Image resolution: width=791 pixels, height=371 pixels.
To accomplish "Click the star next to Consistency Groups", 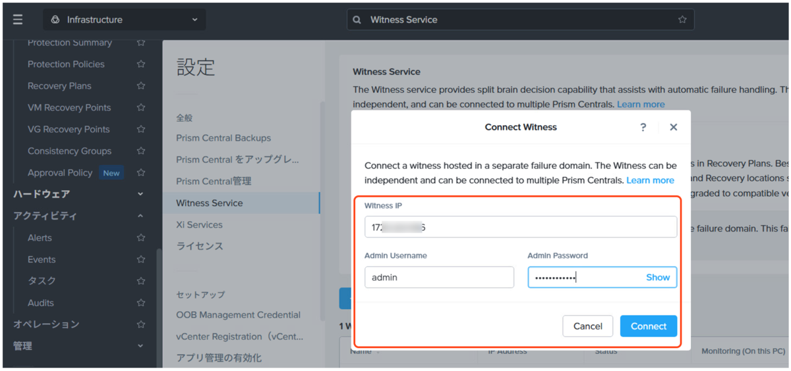I will (x=140, y=151).
